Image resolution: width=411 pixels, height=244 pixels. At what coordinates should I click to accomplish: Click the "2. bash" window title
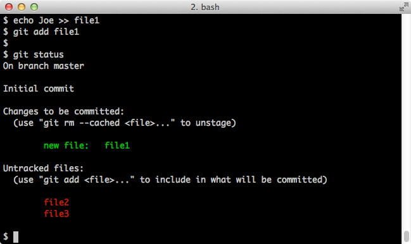pyautogui.click(x=205, y=7)
